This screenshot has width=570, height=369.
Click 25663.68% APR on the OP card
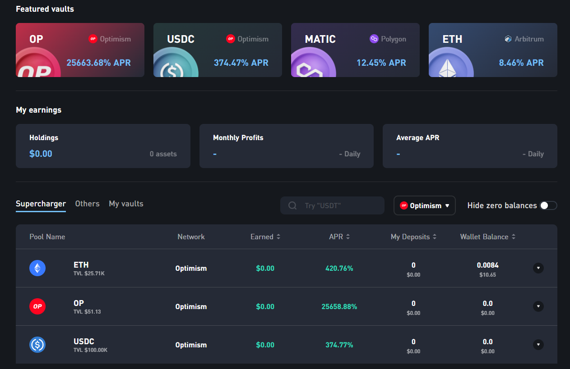(x=99, y=63)
